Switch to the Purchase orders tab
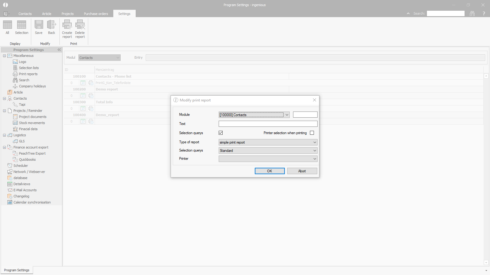 pos(96,14)
